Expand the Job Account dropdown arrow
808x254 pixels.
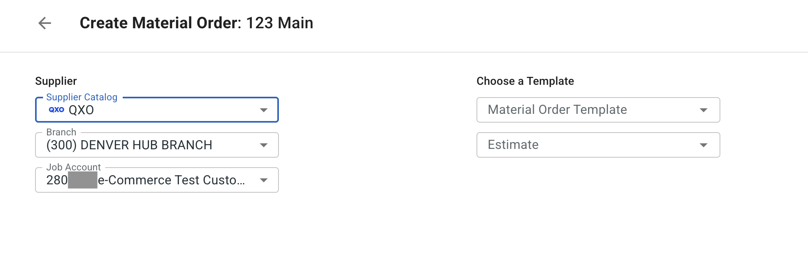point(263,180)
